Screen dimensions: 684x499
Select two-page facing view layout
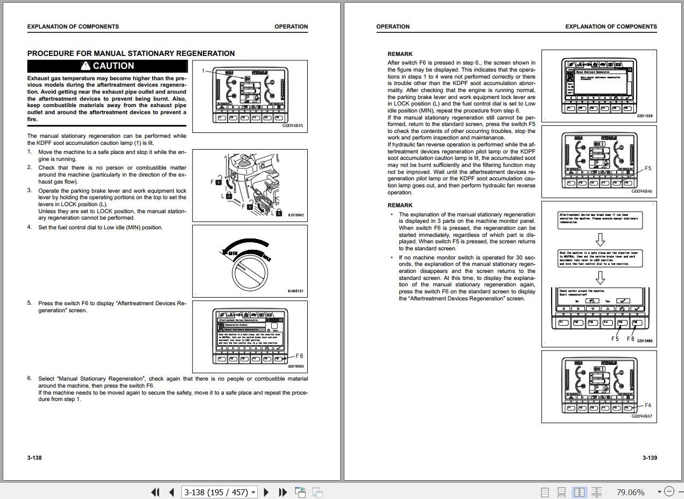coord(579,492)
